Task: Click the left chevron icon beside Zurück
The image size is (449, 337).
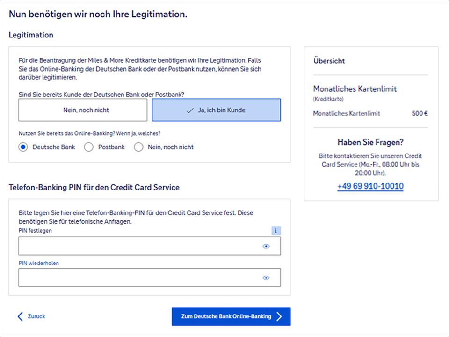Action: click(20, 316)
